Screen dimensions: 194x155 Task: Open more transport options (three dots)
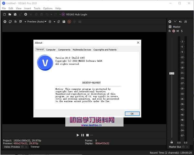[92, 135]
